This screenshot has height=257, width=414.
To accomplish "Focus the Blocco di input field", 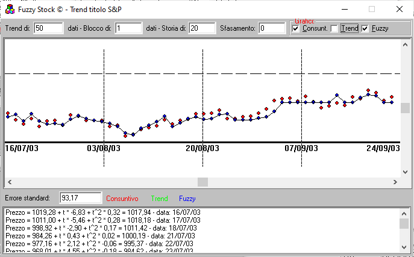I will (128, 28).
